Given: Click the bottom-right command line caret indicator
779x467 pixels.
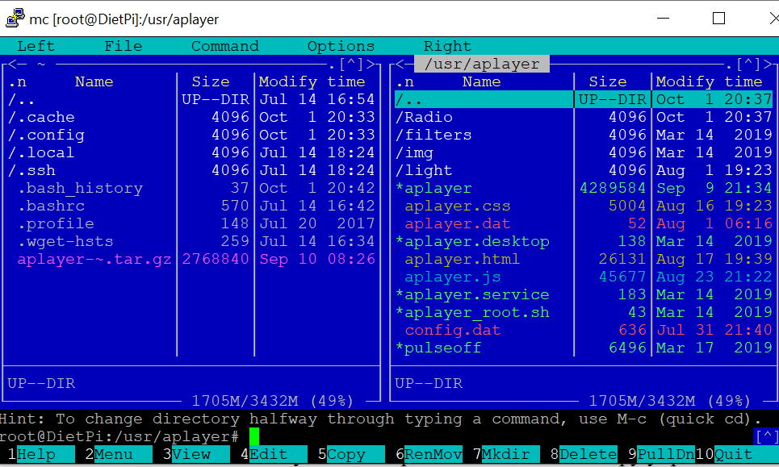Looking at the screenshot, I should [x=764, y=436].
